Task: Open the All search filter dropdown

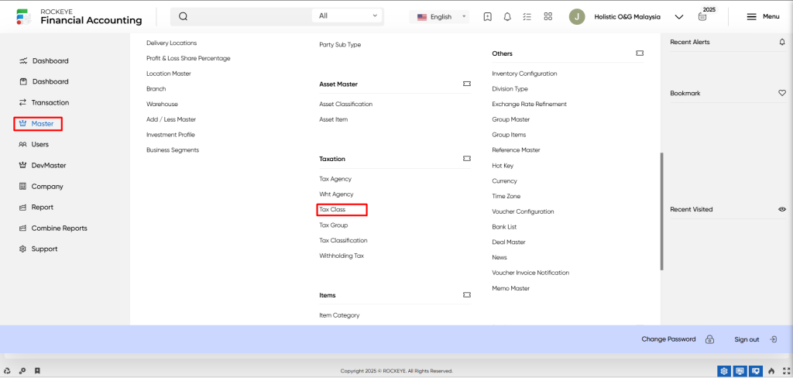Action: pos(348,16)
